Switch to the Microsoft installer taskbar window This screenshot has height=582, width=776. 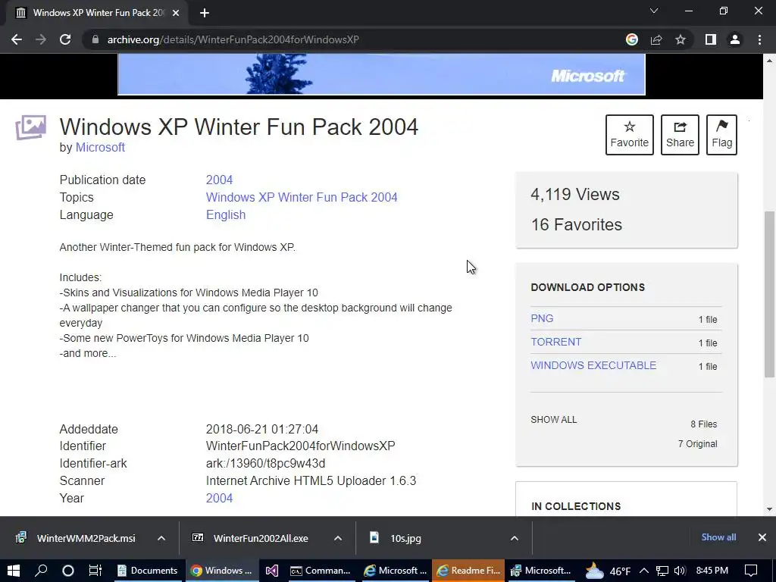tap(541, 571)
